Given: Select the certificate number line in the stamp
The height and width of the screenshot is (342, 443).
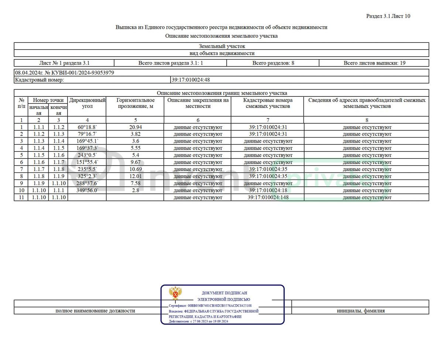Looking at the screenshot, I should coord(210,306).
